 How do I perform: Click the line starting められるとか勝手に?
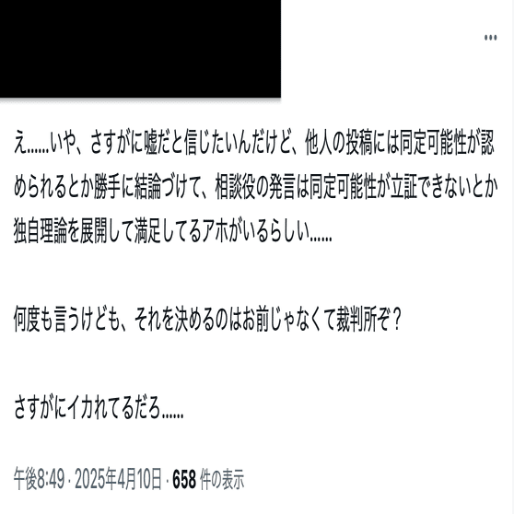(x=256, y=188)
